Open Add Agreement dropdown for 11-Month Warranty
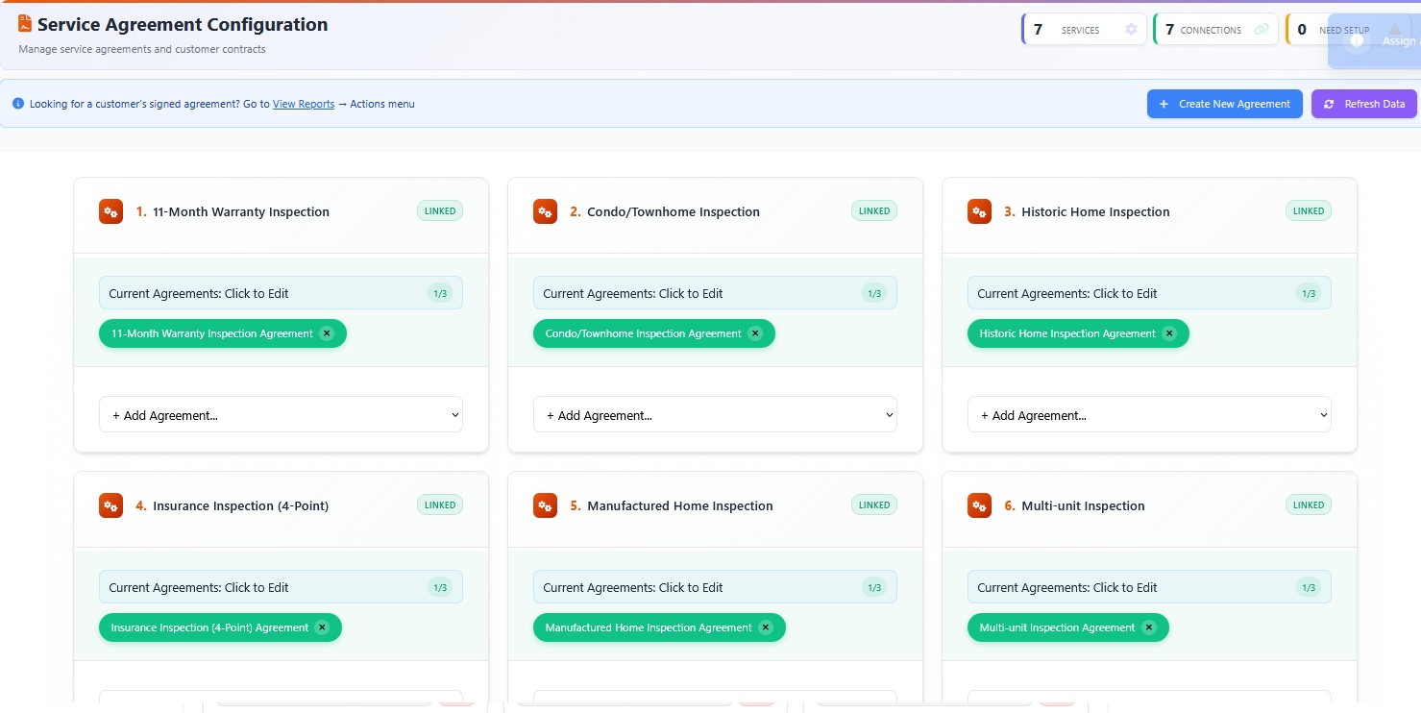Viewport: 1421px width, 713px height. tap(281, 415)
